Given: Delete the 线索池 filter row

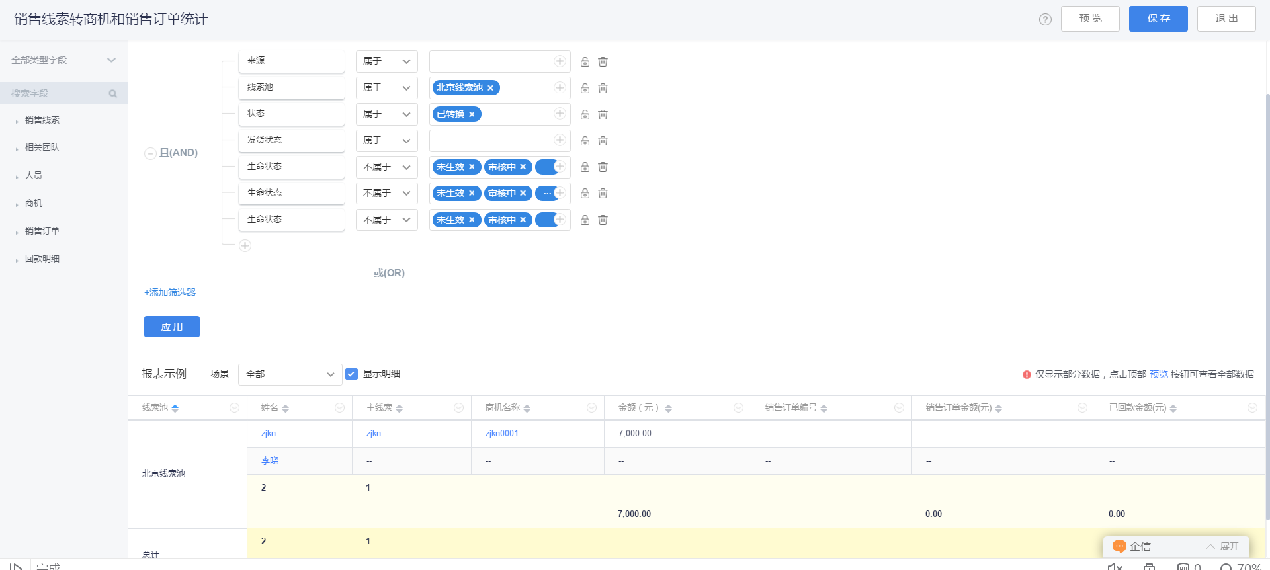Looking at the screenshot, I should point(603,88).
